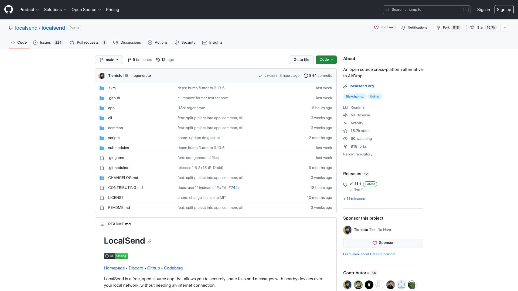Screen dimensions: 518x291
Task: View the 844 commits history
Action: tap(318, 76)
